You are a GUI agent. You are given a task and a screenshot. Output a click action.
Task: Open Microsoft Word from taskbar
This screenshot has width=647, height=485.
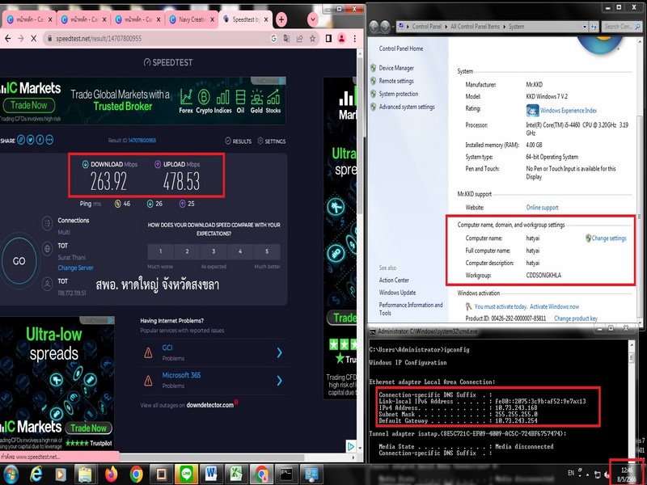click(211, 474)
